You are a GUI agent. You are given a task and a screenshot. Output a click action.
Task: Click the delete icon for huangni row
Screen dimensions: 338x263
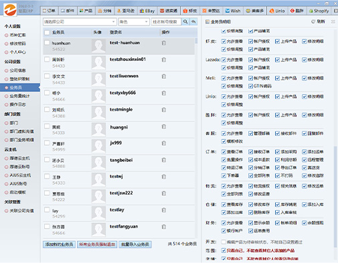(164, 126)
